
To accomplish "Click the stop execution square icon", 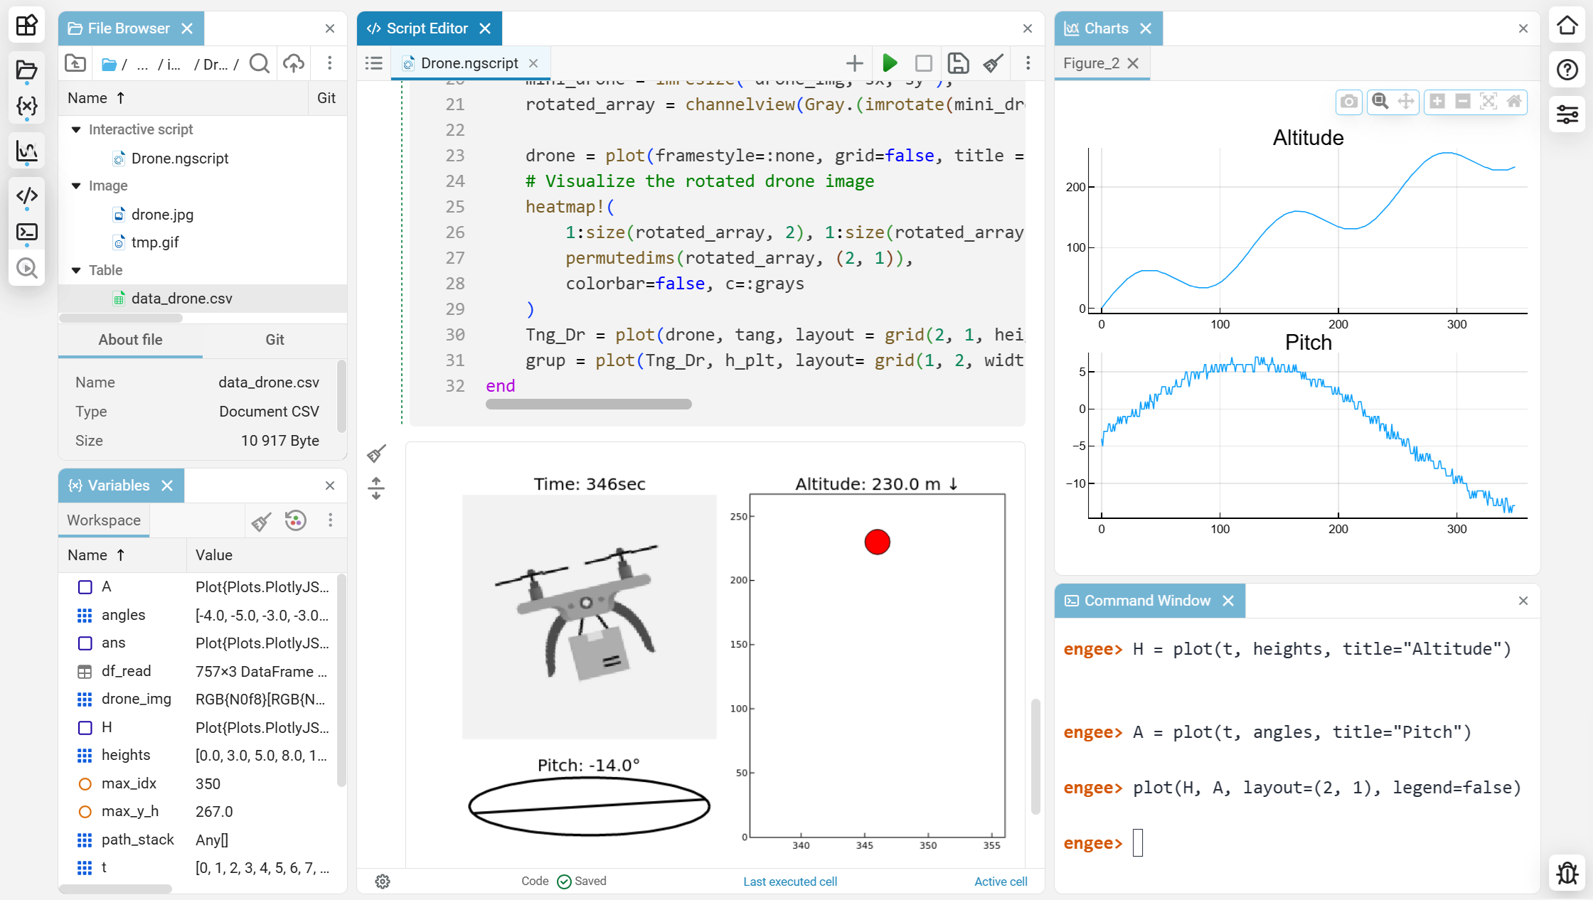I will coord(923,63).
